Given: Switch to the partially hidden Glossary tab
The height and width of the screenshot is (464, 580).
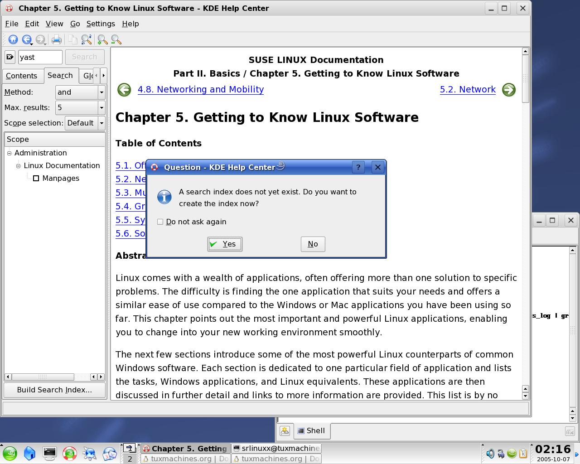Looking at the screenshot, I should (86, 76).
